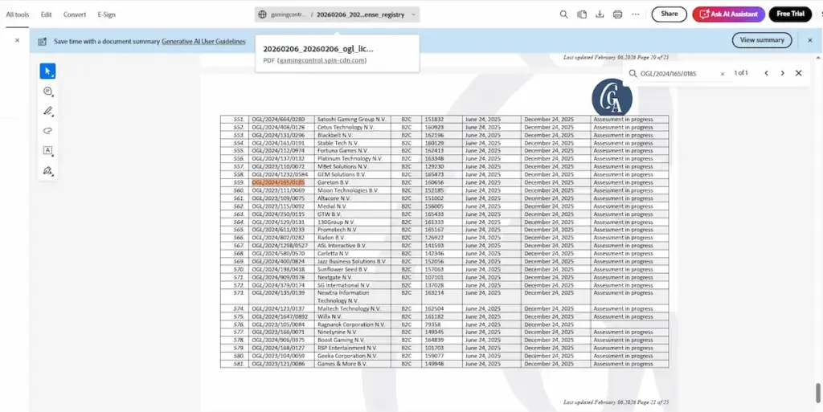Click the globe icon beside gamingcontr...
Screen dimensions: 823x412
click(263, 14)
